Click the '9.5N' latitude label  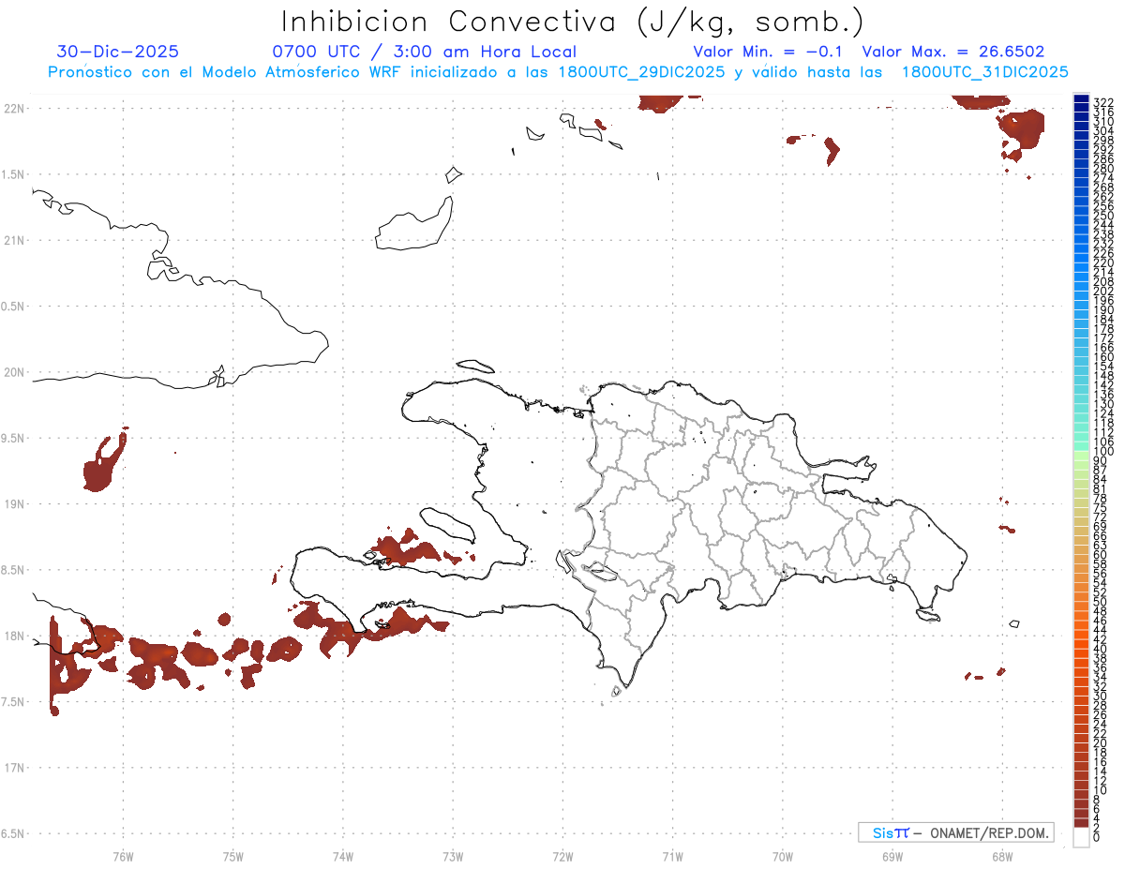coord(13,438)
